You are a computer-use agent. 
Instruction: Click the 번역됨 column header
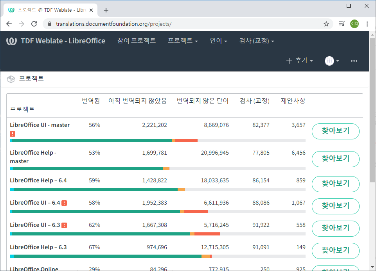click(x=91, y=101)
